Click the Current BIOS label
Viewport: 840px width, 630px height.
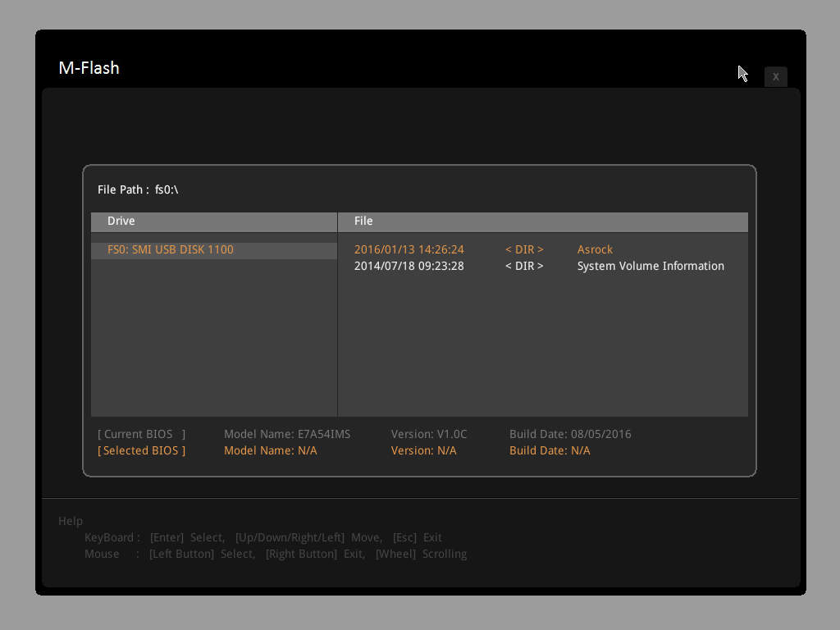[141, 434]
